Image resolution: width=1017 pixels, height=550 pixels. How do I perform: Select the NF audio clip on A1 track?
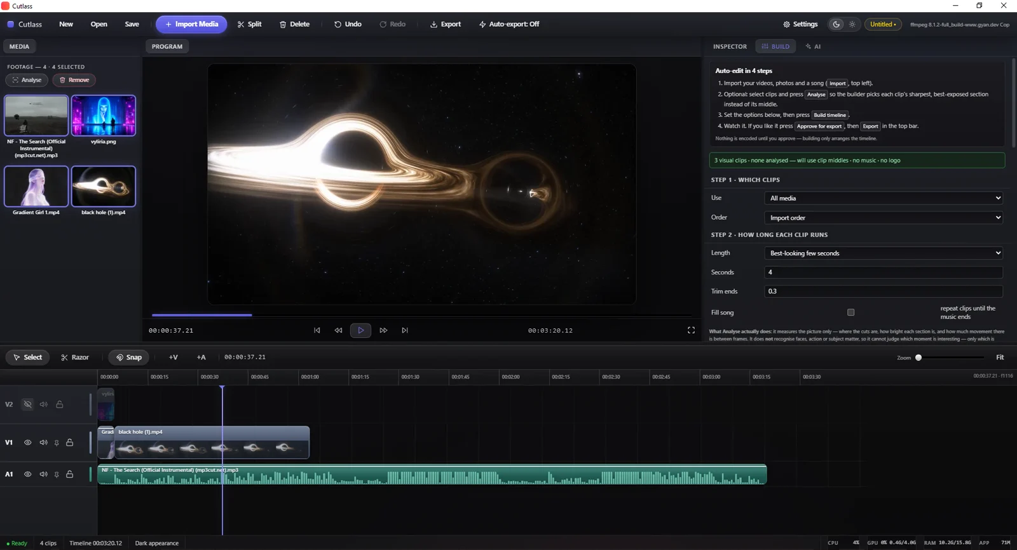[x=432, y=475]
